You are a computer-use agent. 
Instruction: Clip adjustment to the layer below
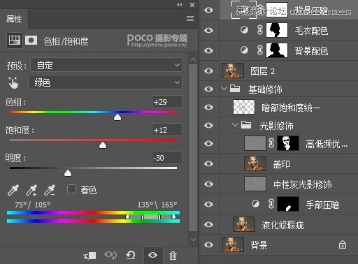tap(89, 256)
